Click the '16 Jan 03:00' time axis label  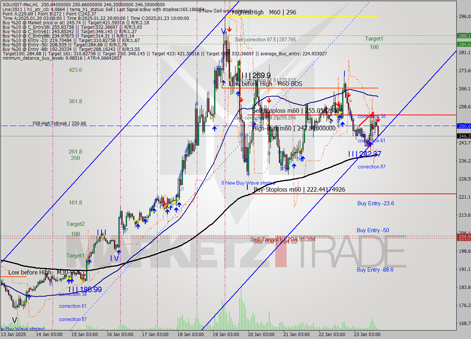coord(121,335)
